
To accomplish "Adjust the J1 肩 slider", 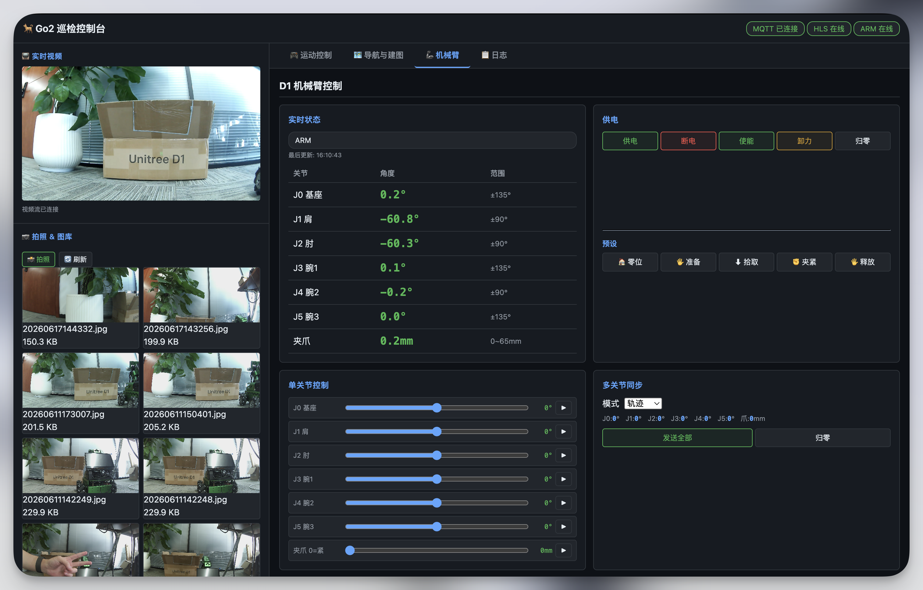I will 437,432.
